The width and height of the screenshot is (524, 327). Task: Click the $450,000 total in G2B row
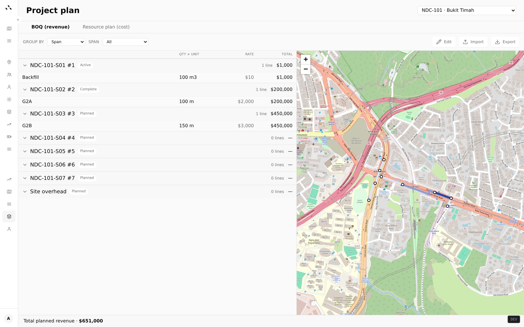tap(281, 126)
